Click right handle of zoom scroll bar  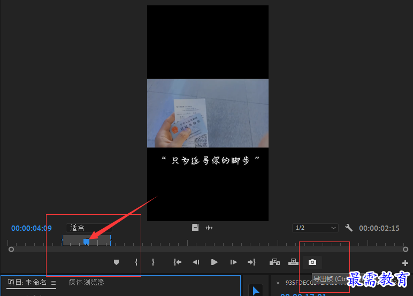point(406,249)
